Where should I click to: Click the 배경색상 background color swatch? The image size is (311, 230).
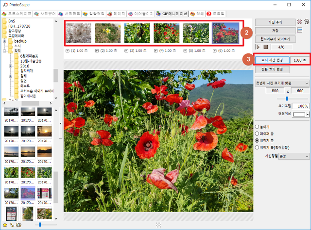[299, 115]
